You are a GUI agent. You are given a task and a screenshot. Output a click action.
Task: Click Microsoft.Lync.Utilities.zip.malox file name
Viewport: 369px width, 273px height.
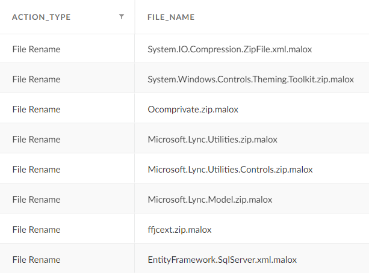coord(212,140)
